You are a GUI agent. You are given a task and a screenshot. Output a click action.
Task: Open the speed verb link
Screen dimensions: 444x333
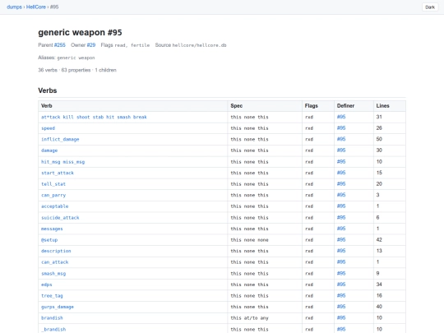49,128
